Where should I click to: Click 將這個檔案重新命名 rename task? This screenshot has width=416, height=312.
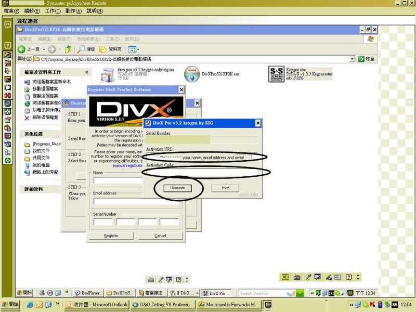click(47, 82)
